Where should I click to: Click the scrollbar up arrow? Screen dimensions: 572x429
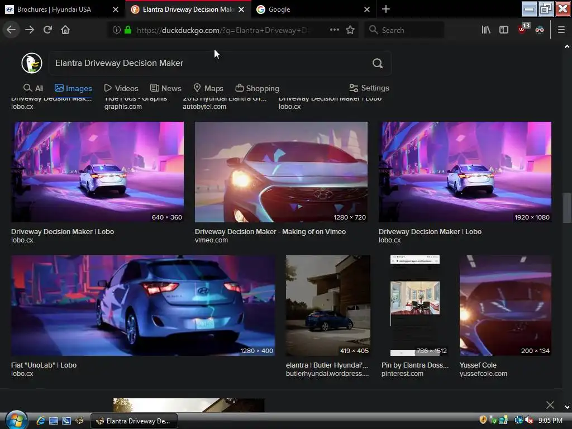567,47
